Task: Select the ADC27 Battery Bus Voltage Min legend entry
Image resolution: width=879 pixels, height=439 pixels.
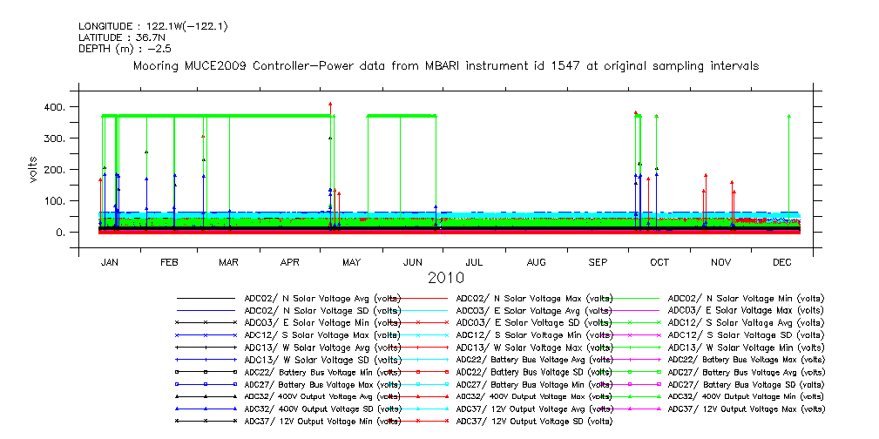Action: [531, 383]
